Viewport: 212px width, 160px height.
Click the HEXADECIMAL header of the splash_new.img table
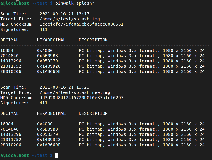click(x=51, y=113)
